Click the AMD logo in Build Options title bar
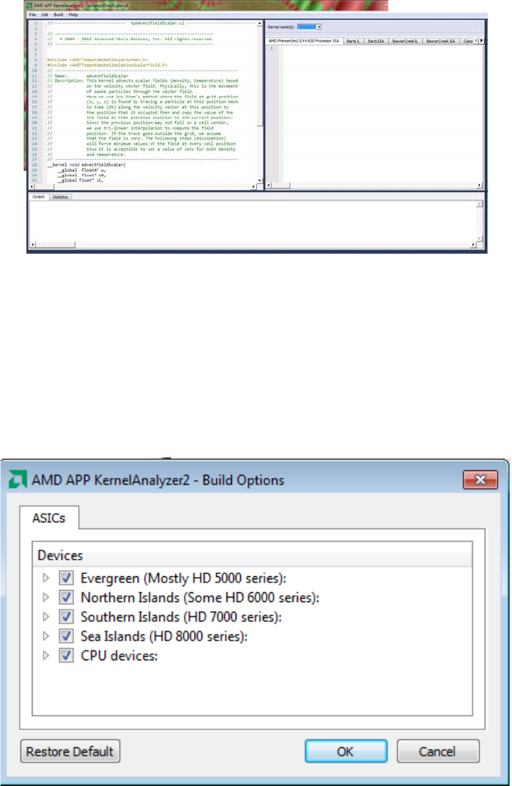 (17, 480)
